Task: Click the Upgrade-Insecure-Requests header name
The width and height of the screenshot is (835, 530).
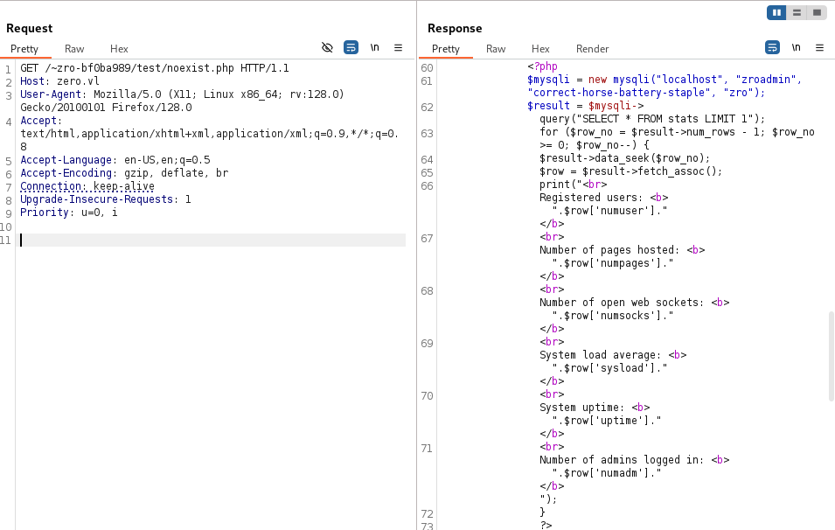Action: [x=96, y=199]
